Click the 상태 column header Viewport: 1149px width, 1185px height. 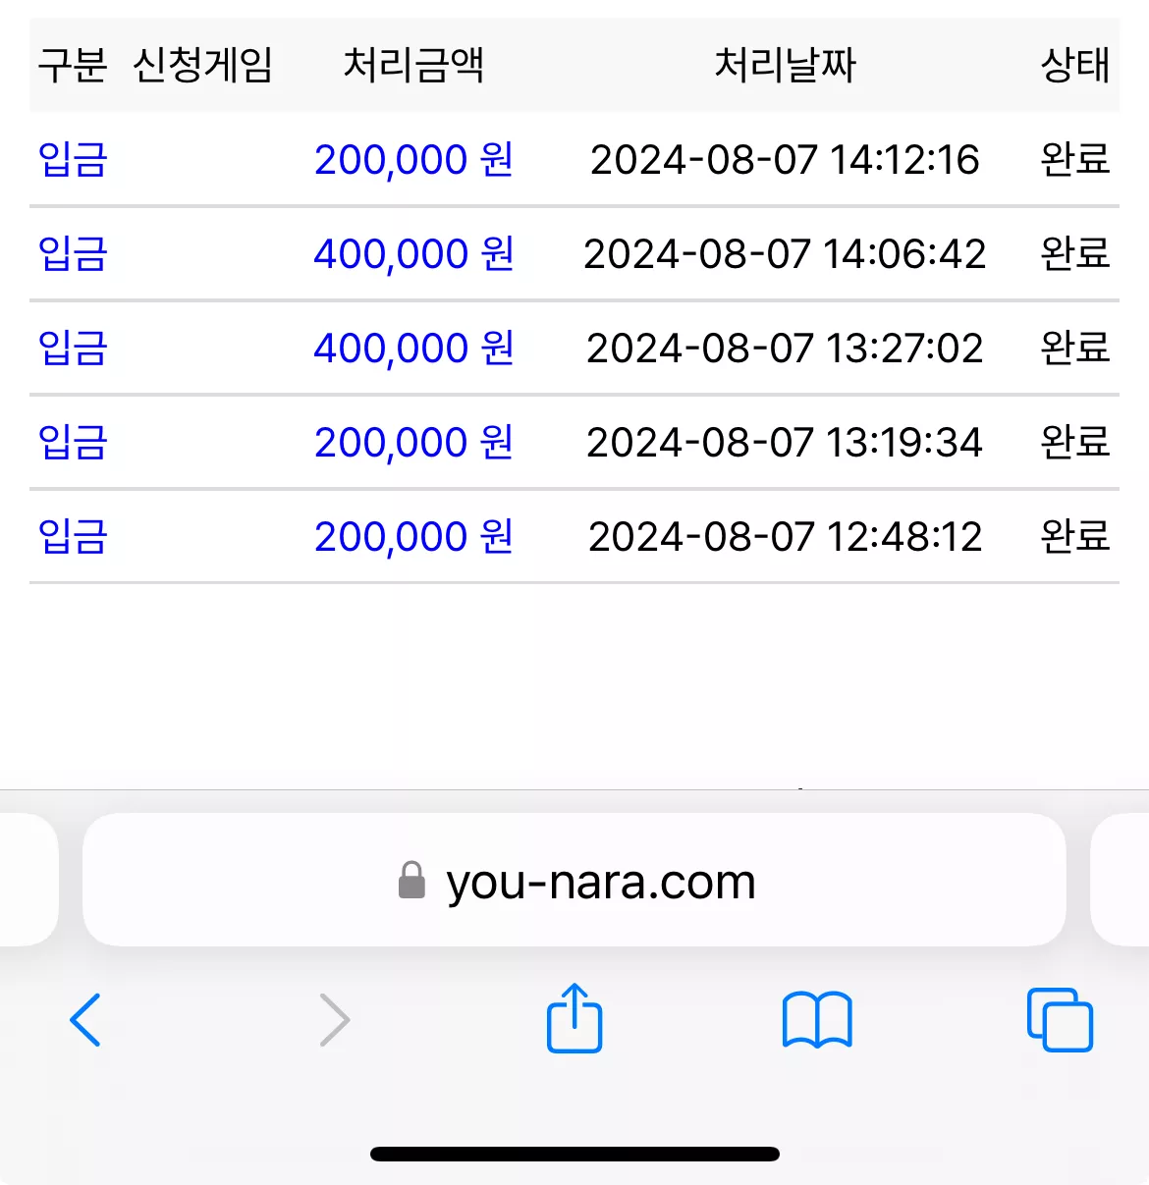click(x=1075, y=66)
